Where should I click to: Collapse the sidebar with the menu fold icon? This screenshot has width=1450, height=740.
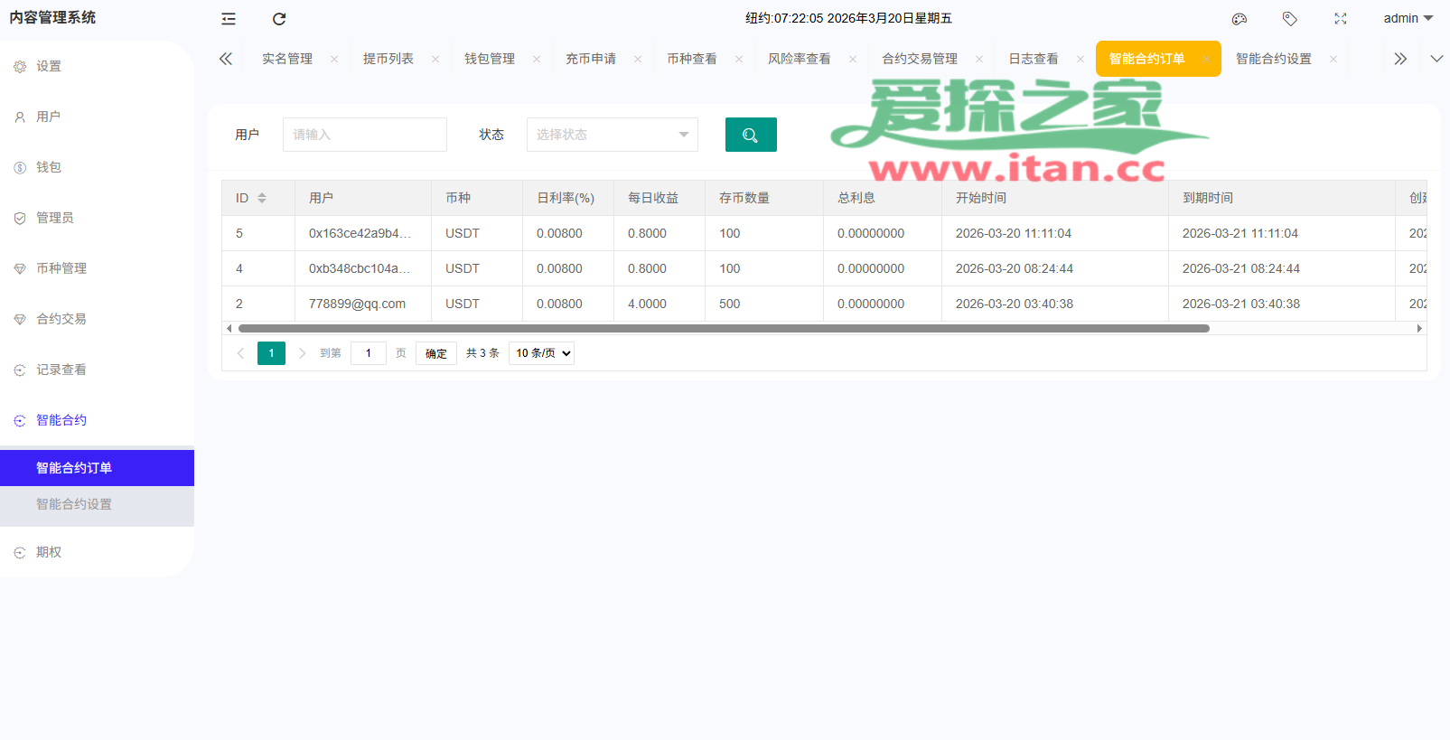[229, 19]
